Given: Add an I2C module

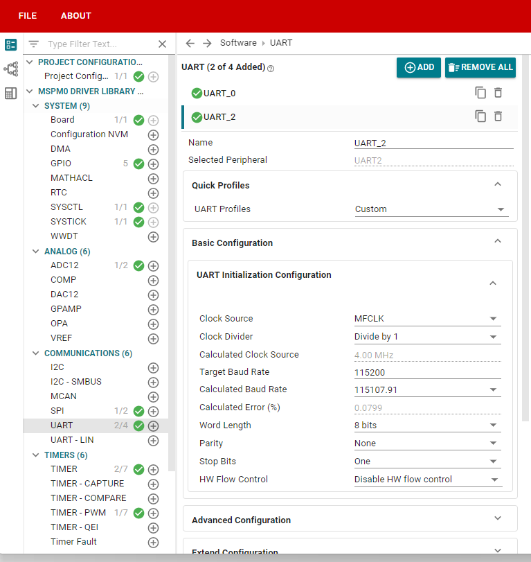Looking at the screenshot, I should 153,368.
